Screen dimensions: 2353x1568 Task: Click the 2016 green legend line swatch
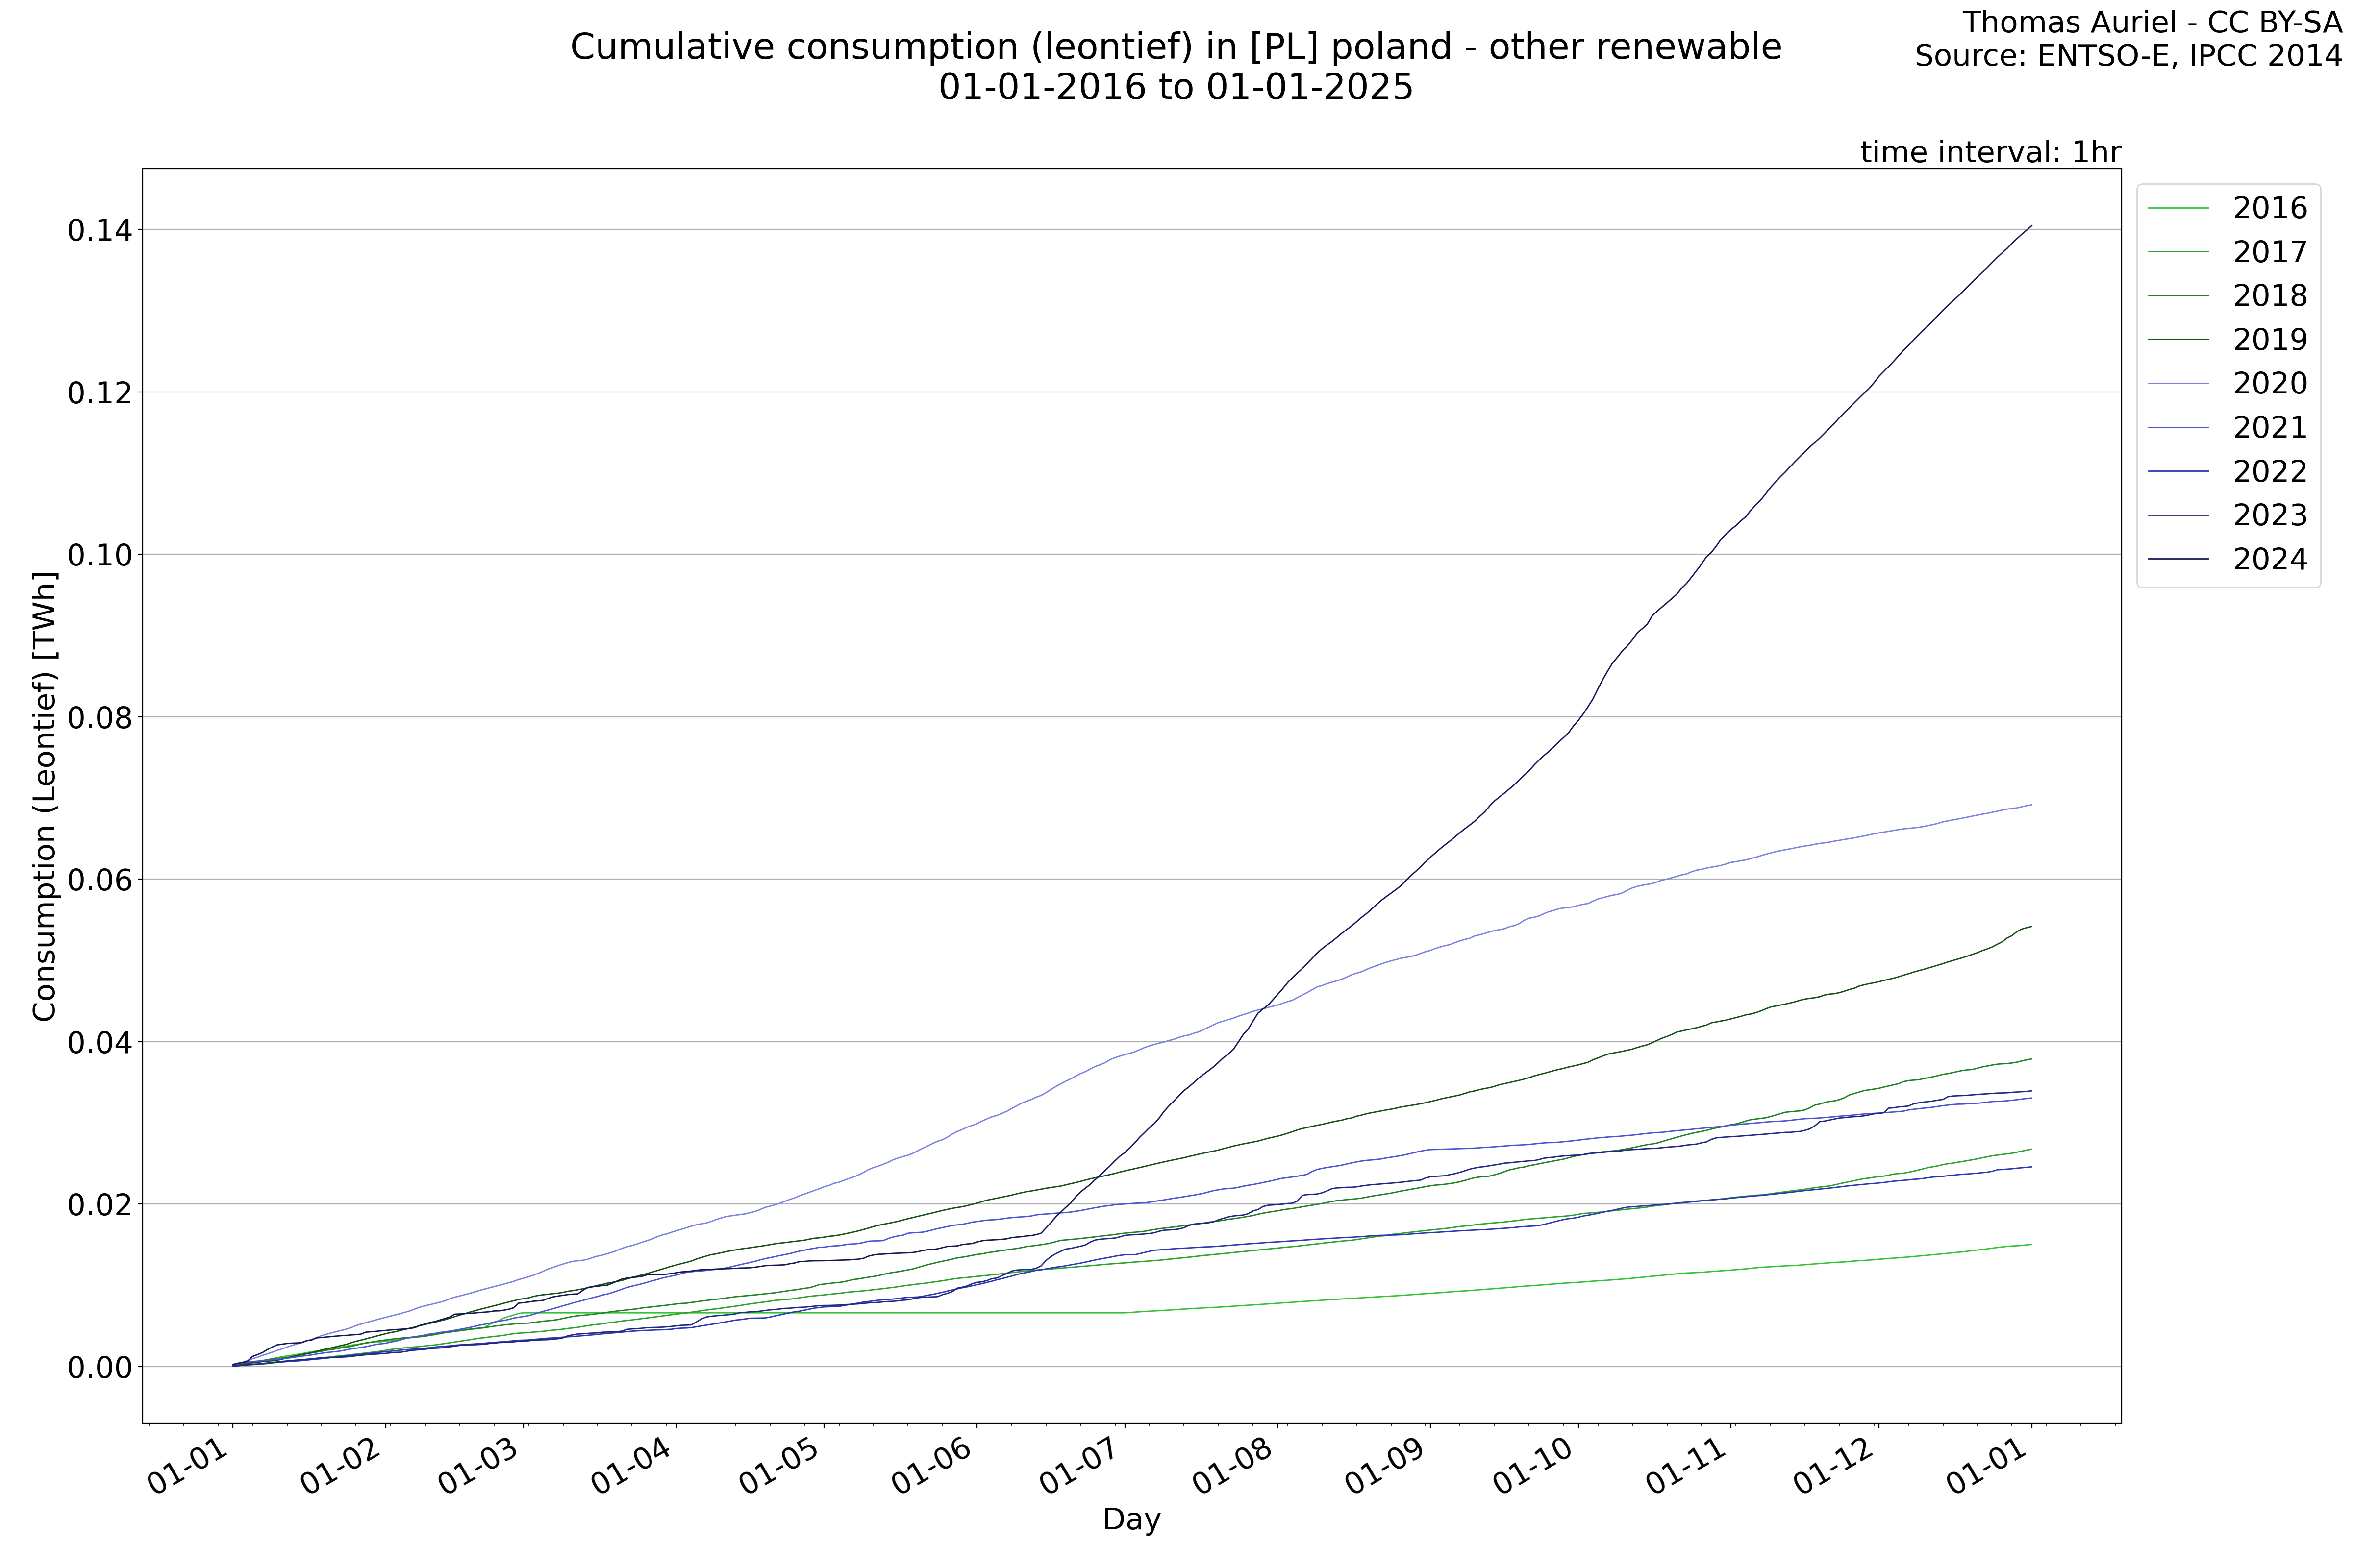2179,208
